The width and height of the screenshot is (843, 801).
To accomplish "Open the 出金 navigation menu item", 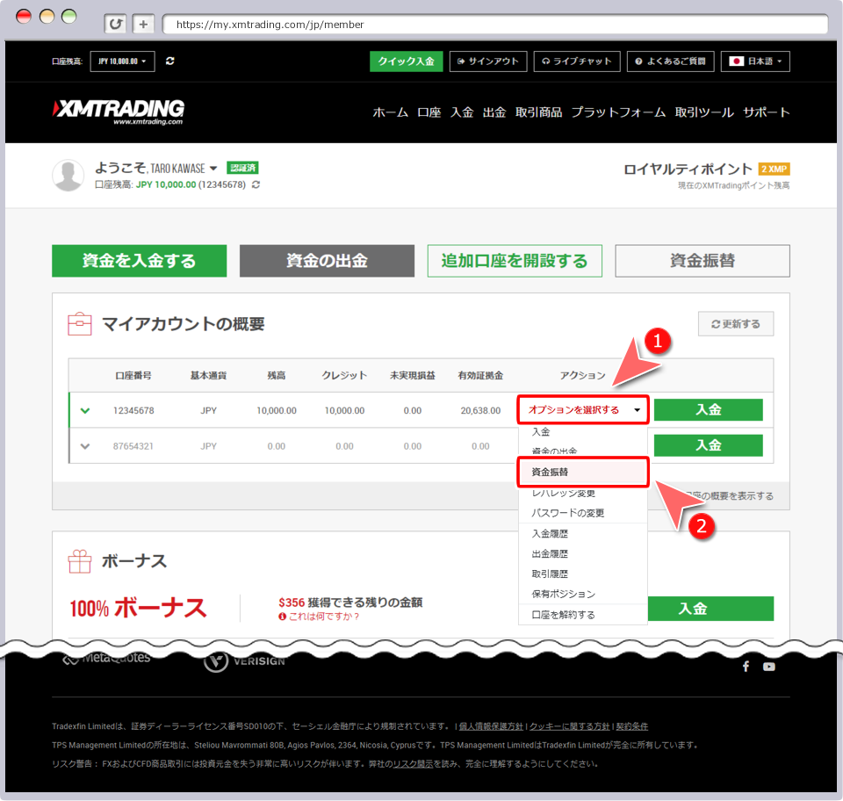I will 494,112.
